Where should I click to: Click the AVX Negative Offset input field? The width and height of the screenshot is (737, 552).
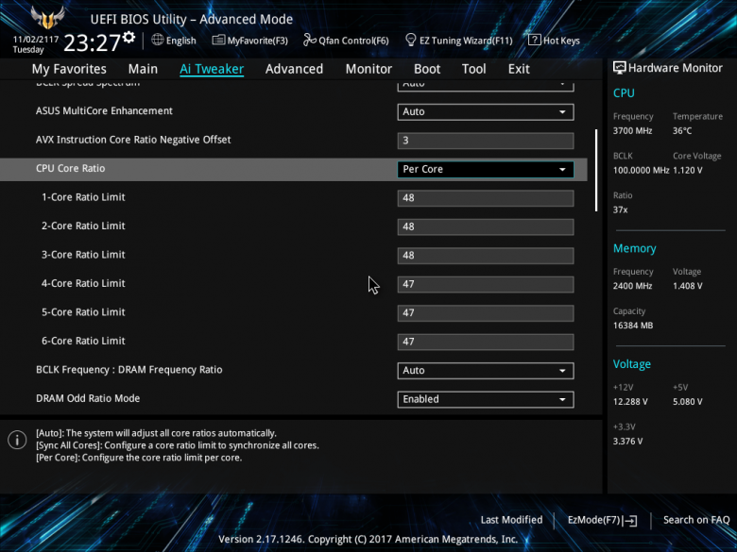[486, 141]
